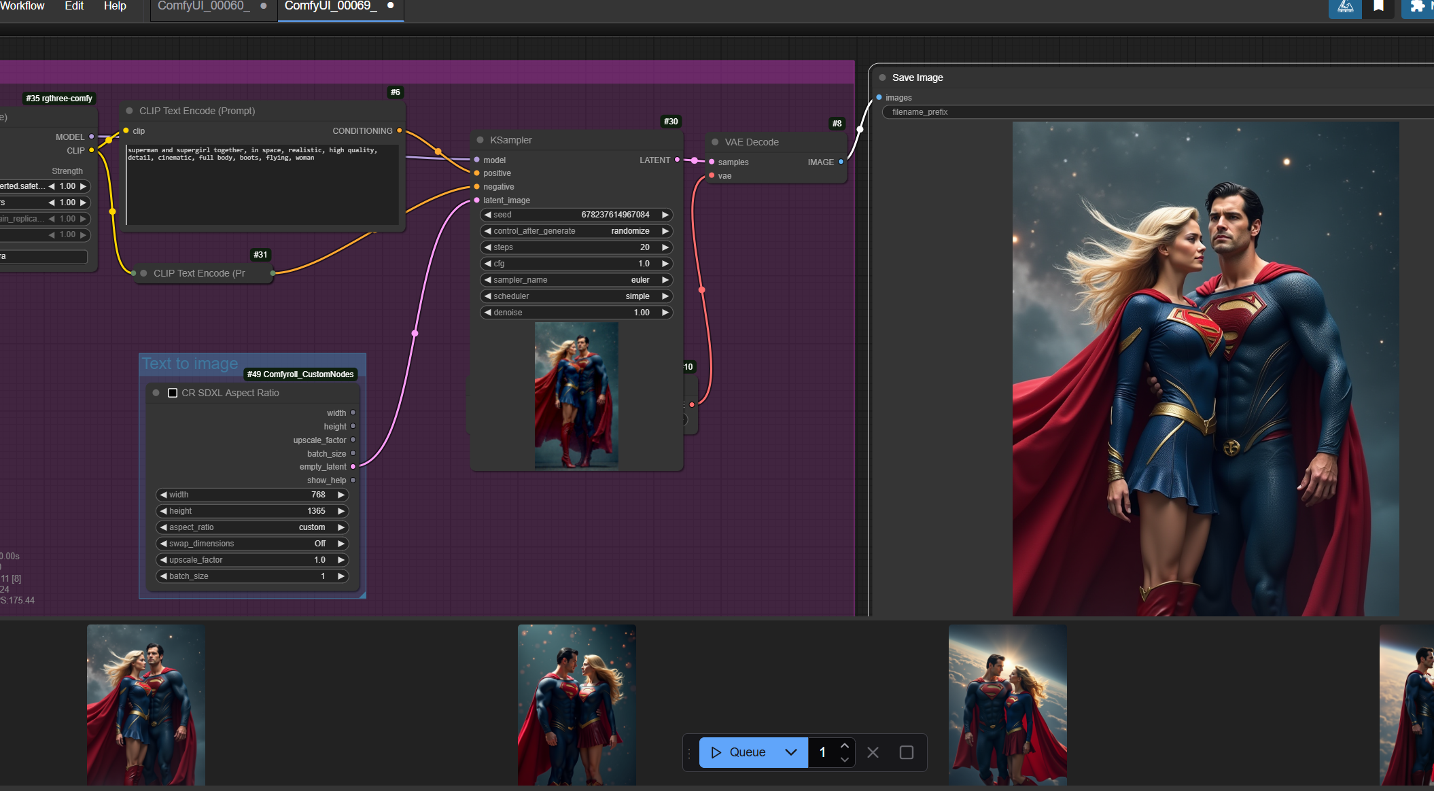Viewport: 1434px width, 791px height.
Task: Click the KSampler negative input socket
Action: point(476,186)
